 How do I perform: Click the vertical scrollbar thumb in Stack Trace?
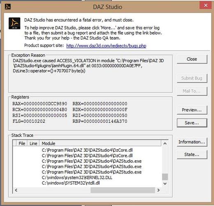click(x=165, y=177)
